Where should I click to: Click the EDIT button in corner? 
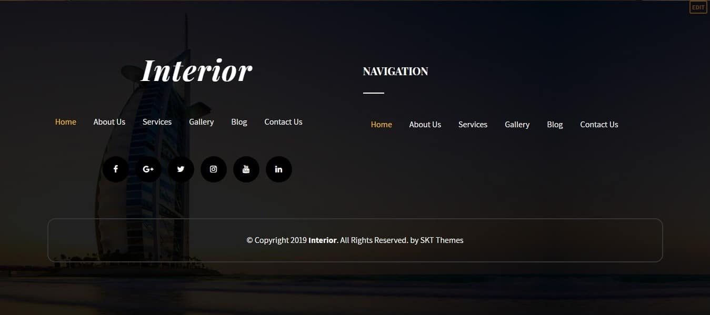[698, 7]
